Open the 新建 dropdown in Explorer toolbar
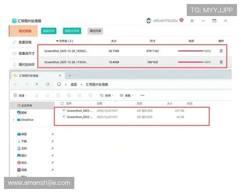Viewport: 241px width, 193px height. pyautogui.click(x=20, y=95)
